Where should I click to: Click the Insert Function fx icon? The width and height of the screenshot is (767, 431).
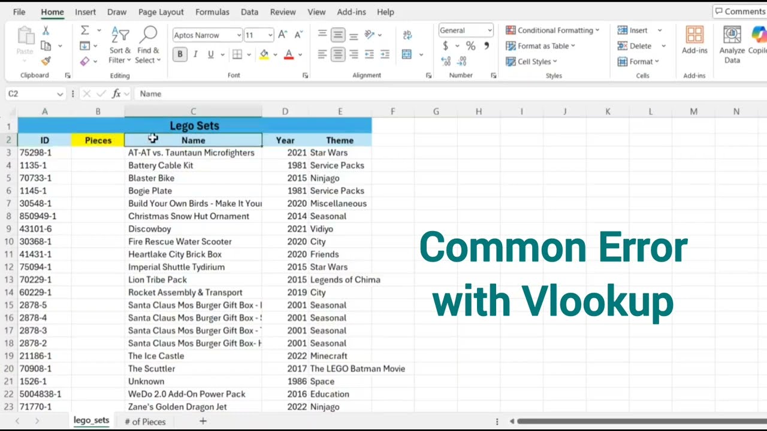click(116, 93)
